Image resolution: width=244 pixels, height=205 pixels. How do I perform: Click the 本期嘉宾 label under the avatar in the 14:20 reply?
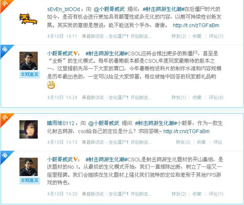[x=29, y=181]
